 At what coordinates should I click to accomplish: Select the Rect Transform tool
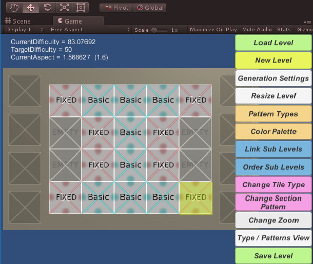81,8
